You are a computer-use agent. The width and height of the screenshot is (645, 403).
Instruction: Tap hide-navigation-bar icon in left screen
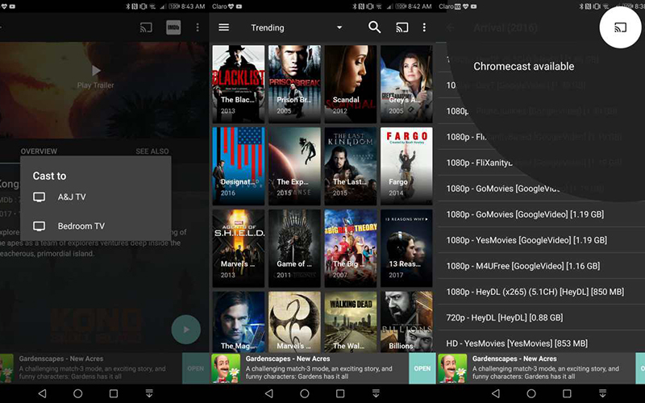click(x=149, y=393)
